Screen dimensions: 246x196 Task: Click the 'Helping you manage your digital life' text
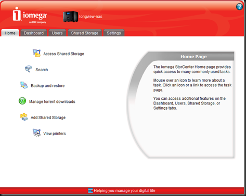[124, 191]
